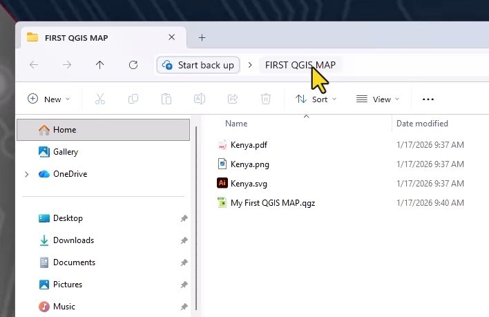Open the Sort dropdown menu
This screenshot has width=489, height=317.
coord(316,99)
